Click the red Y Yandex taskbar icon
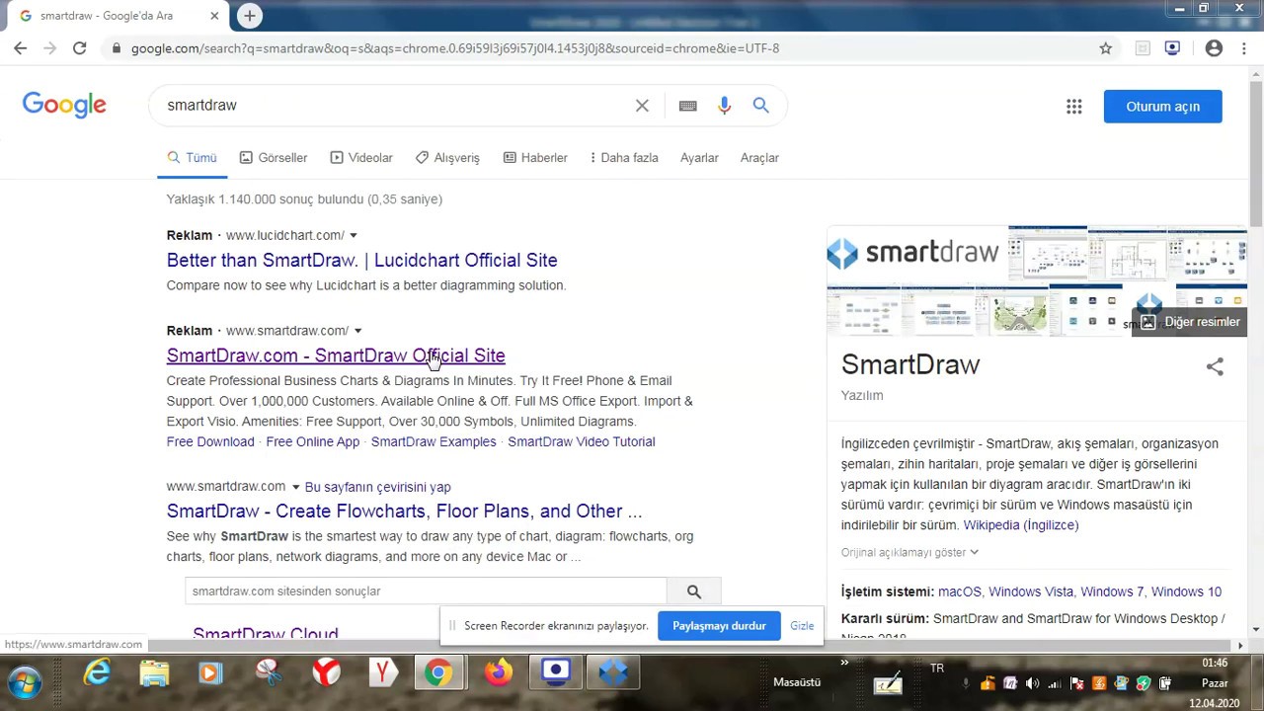This screenshot has height=711, width=1264. click(383, 673)
